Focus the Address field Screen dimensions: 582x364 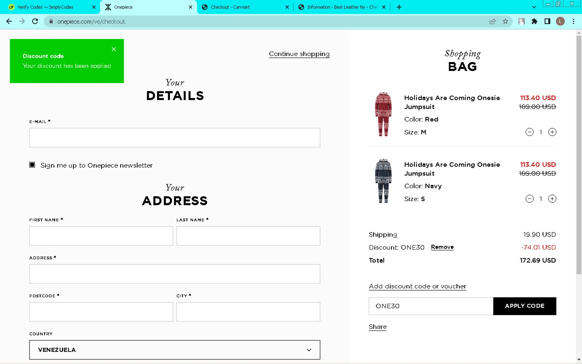pos(175,274)
